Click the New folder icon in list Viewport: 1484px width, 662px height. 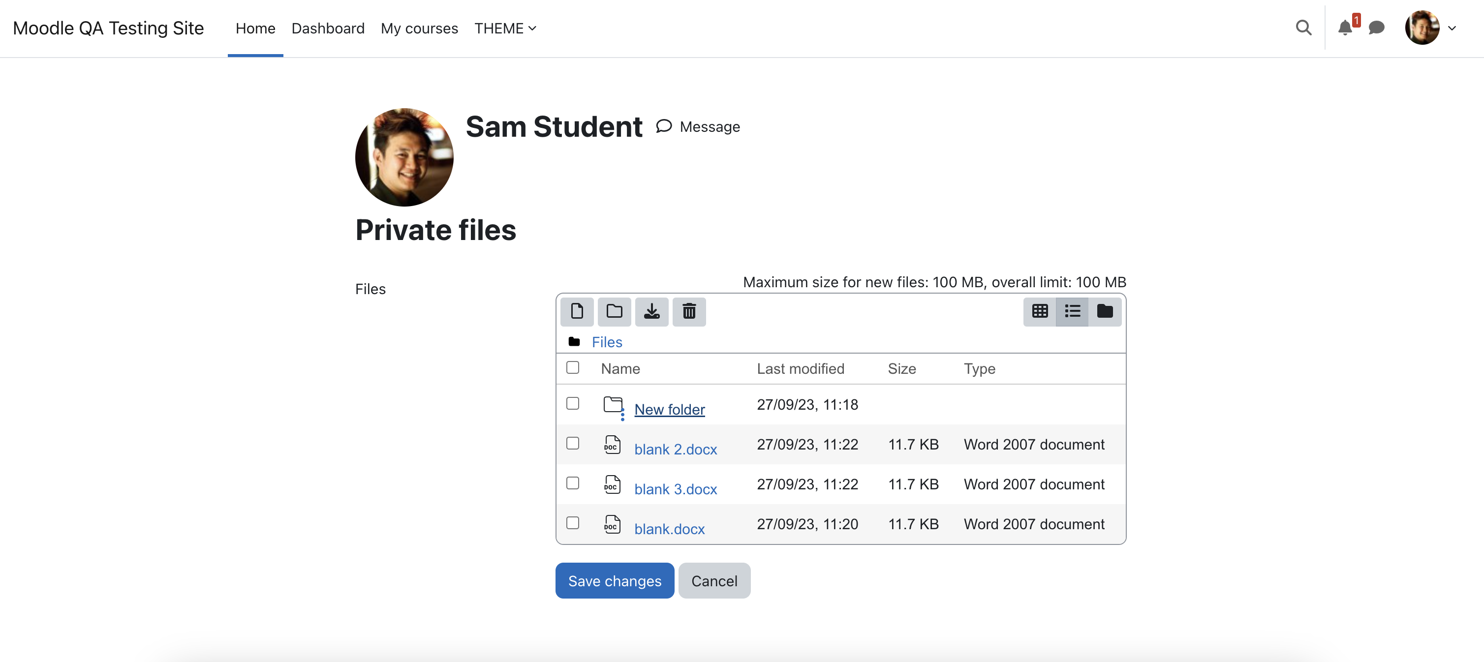(613, 405)
